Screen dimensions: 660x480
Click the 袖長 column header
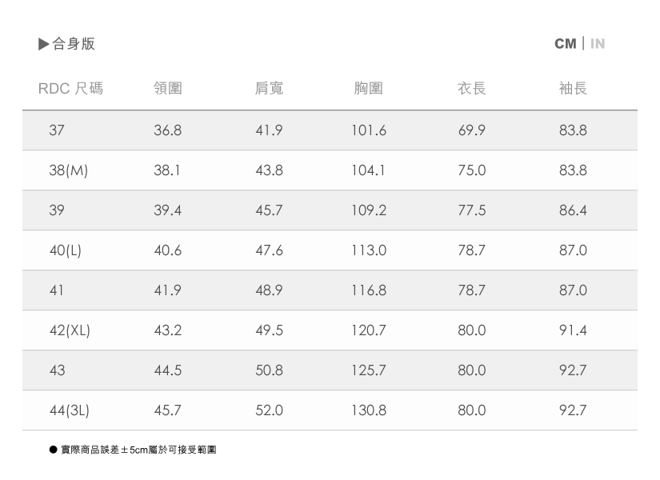point(573,88)
